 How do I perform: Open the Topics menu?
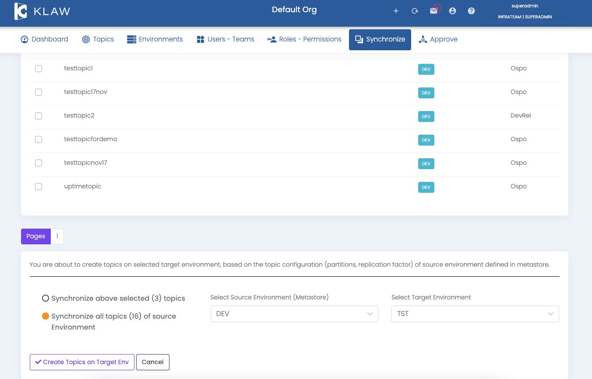[98, 39]
